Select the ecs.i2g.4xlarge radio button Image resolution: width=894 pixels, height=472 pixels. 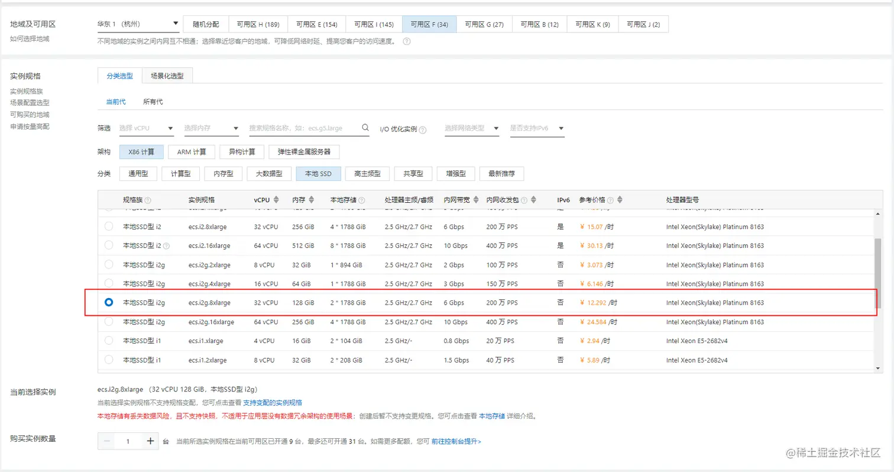click(x=109, y=283)
